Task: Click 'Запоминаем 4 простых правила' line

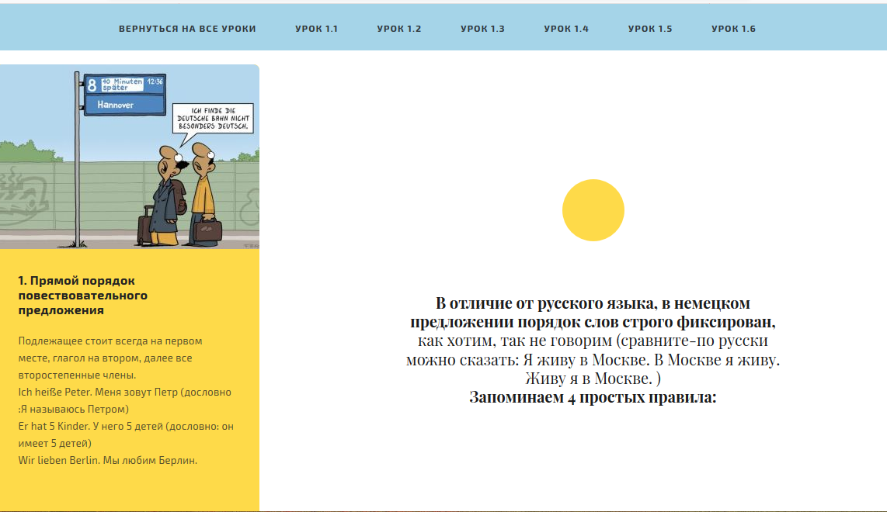Action: 592,398
